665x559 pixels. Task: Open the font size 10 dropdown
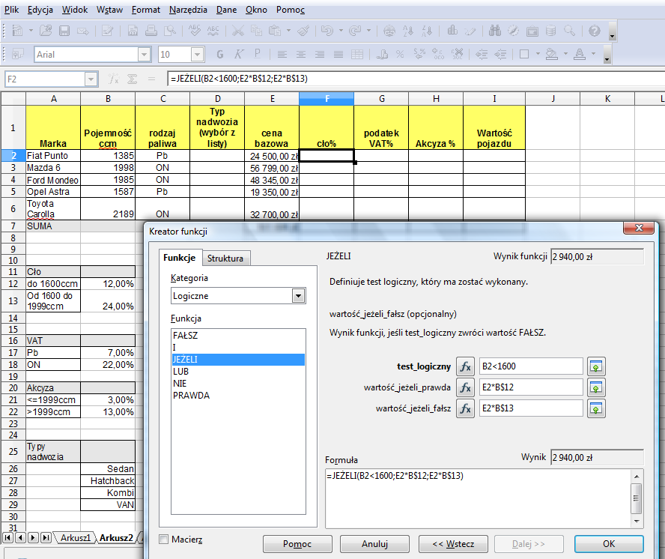pos(197,55)
